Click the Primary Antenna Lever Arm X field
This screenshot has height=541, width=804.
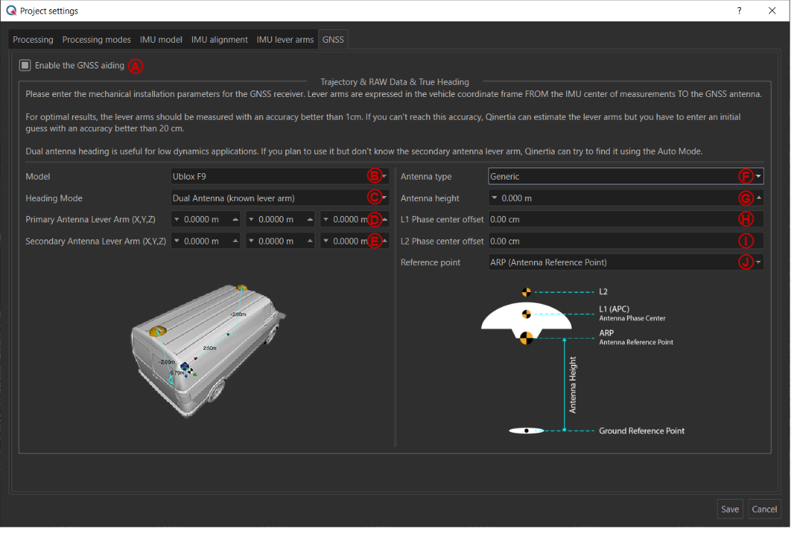pos(206,220)
